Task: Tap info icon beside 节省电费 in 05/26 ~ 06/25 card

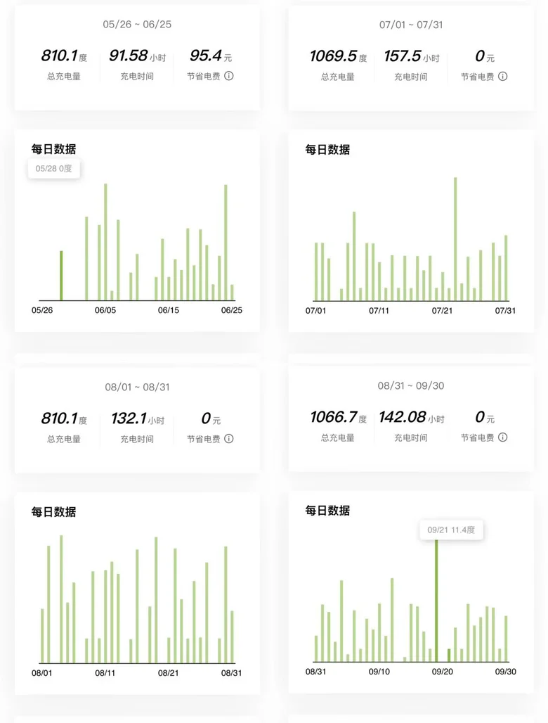Action: pyautogui.click(x=229, y=76)
